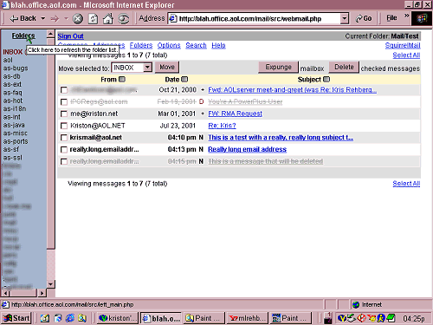The height and width of the screenshot is (325, 433).
Task: Click the Back arrow button
Action: [x=23, y=18]
